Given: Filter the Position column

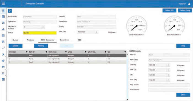Looking at the screenshot, I should click(x=26, y=52).
